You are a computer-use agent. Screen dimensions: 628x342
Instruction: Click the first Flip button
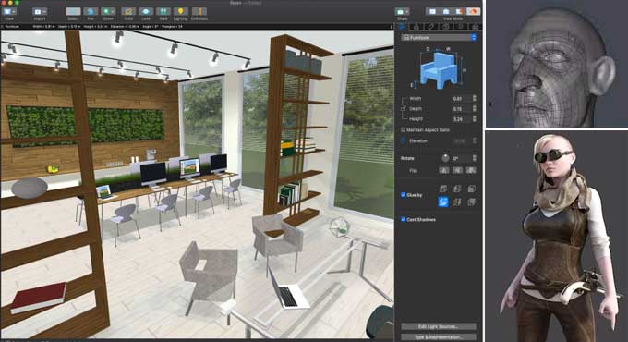pyautogui.click(x=444, y=170)
